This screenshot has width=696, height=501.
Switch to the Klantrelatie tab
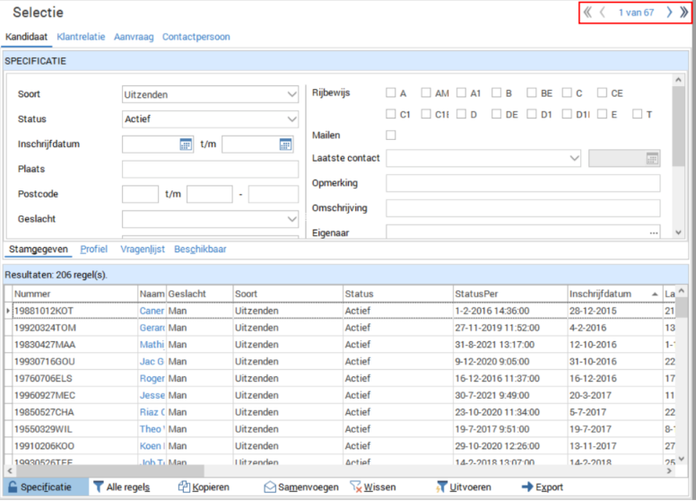pos(81,38)
